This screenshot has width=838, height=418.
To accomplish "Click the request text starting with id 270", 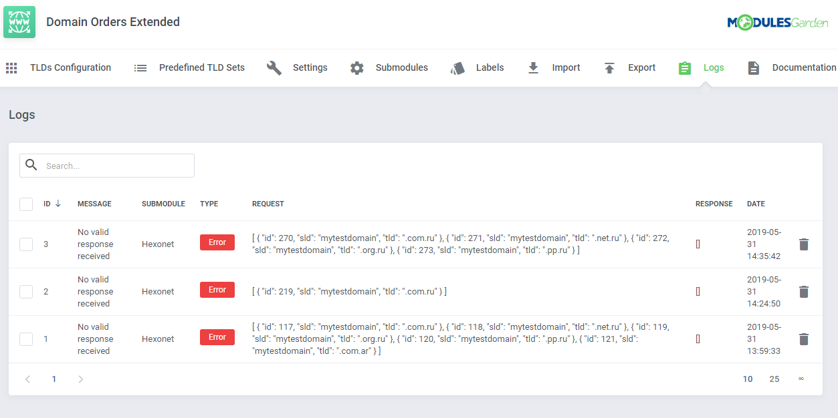I will click(461, 244).
